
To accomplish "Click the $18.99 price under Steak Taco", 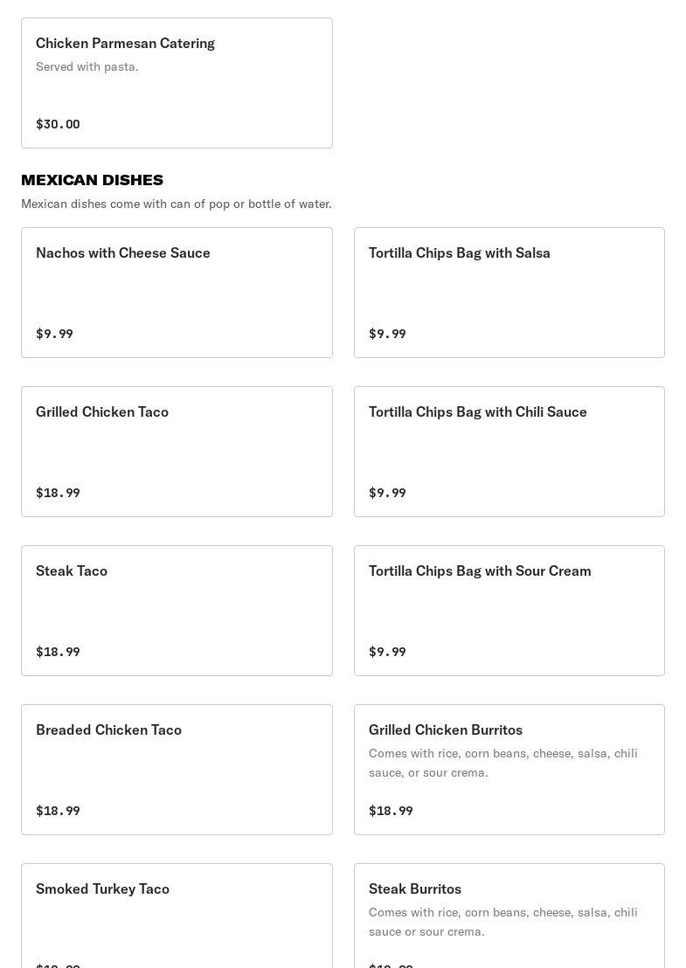I will click(58, 652).
